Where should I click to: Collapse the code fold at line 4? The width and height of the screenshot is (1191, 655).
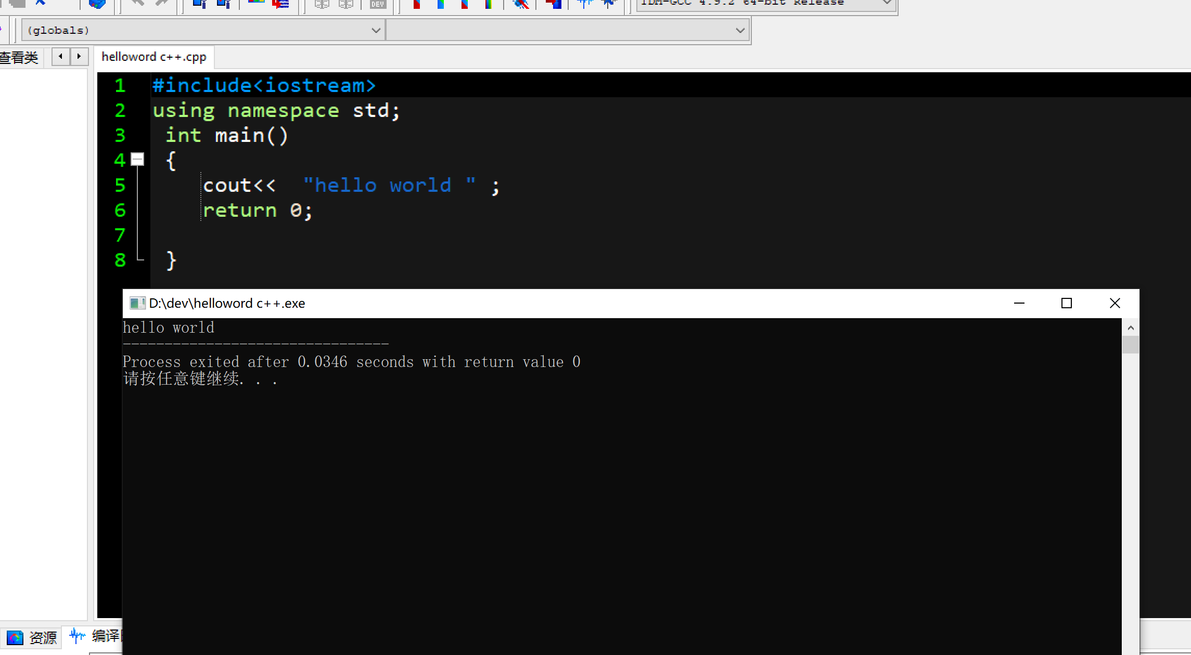coord(137,159)
